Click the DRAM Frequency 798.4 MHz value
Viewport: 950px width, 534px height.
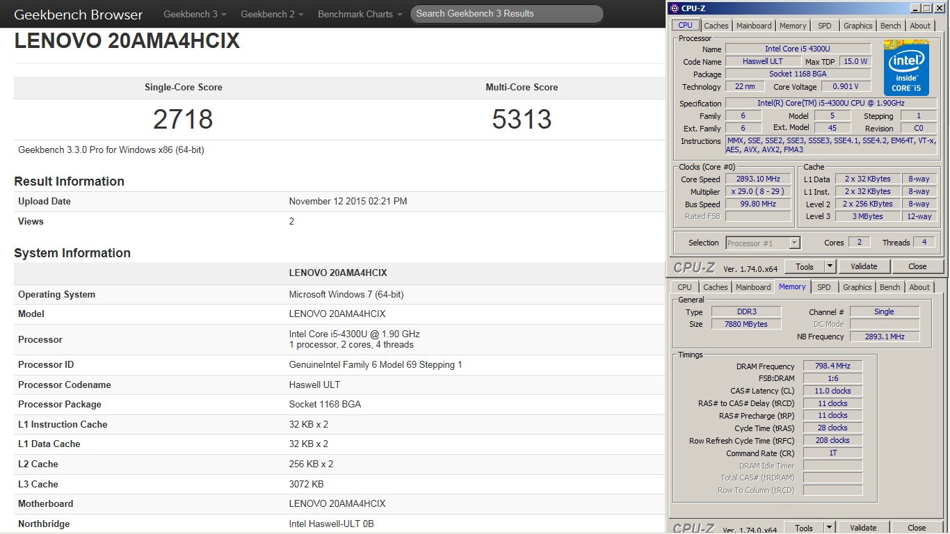pyautogui.click(x=832, y=366)
